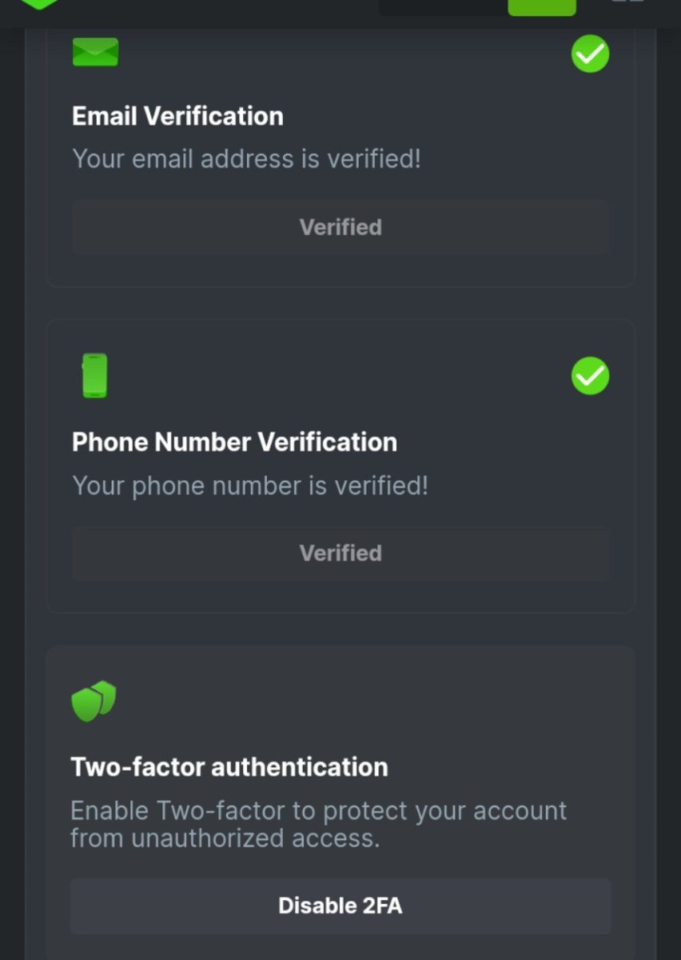Click the "Your phone number is verified!" text
The width and height of the screenshot is (681, 960).
tap(250, 485)
